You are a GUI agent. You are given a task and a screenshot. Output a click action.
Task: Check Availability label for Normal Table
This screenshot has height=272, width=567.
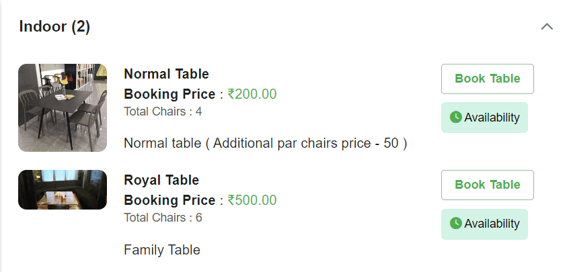(x=492, y=118)
